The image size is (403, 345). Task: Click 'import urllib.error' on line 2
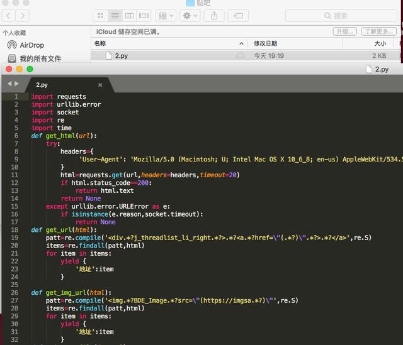66,105
